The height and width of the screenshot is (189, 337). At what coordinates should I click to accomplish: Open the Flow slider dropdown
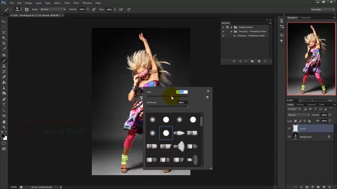(115, 9)
